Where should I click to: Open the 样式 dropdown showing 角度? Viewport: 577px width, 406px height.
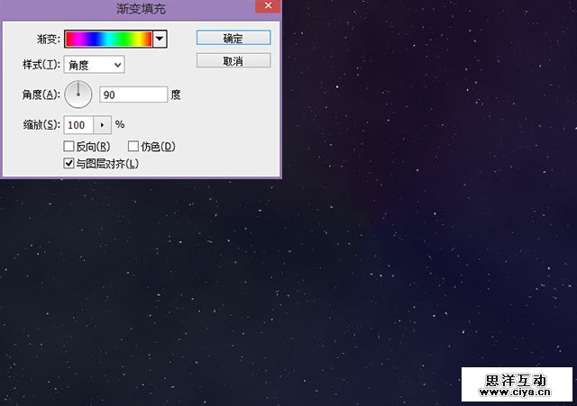(94, 65)
